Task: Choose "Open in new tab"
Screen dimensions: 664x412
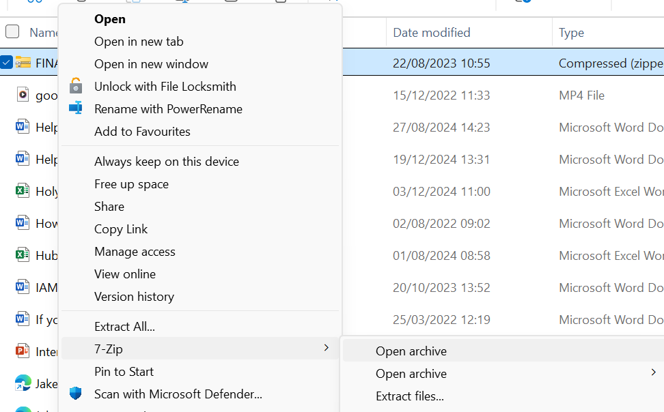Action: [139, 42]
